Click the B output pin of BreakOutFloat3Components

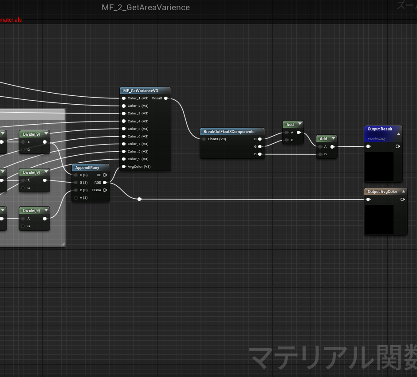tap(260, 154)
